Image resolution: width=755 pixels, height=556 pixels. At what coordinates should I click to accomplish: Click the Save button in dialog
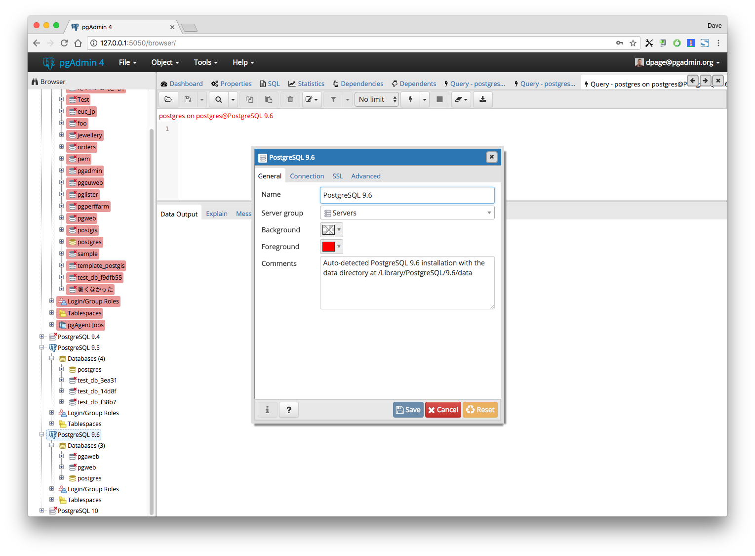point(408,410)
